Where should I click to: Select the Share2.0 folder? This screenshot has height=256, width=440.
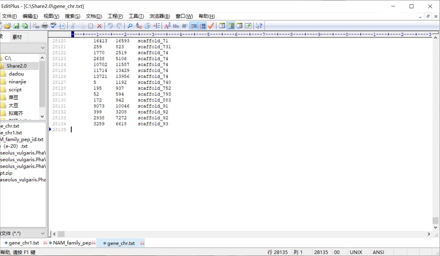pyautogui.click(x=17, y=66)
